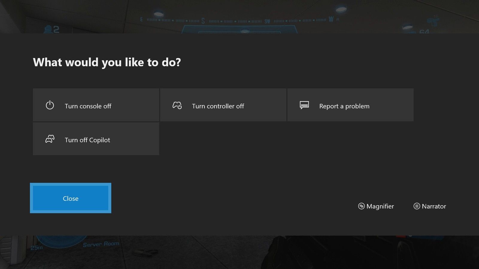Disable Copilot using the "Turn off Copilot" text
The image size is (479, 269).
[87, 140]
